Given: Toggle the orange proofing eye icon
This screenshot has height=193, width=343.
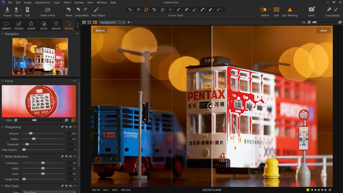Looking at the screenshot, I should [95, 22].
